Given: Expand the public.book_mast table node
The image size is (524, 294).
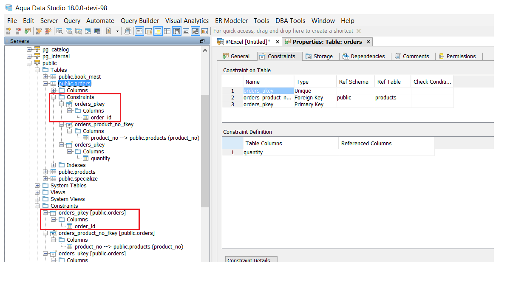Looking at the screenshot, I should (45, 77).
